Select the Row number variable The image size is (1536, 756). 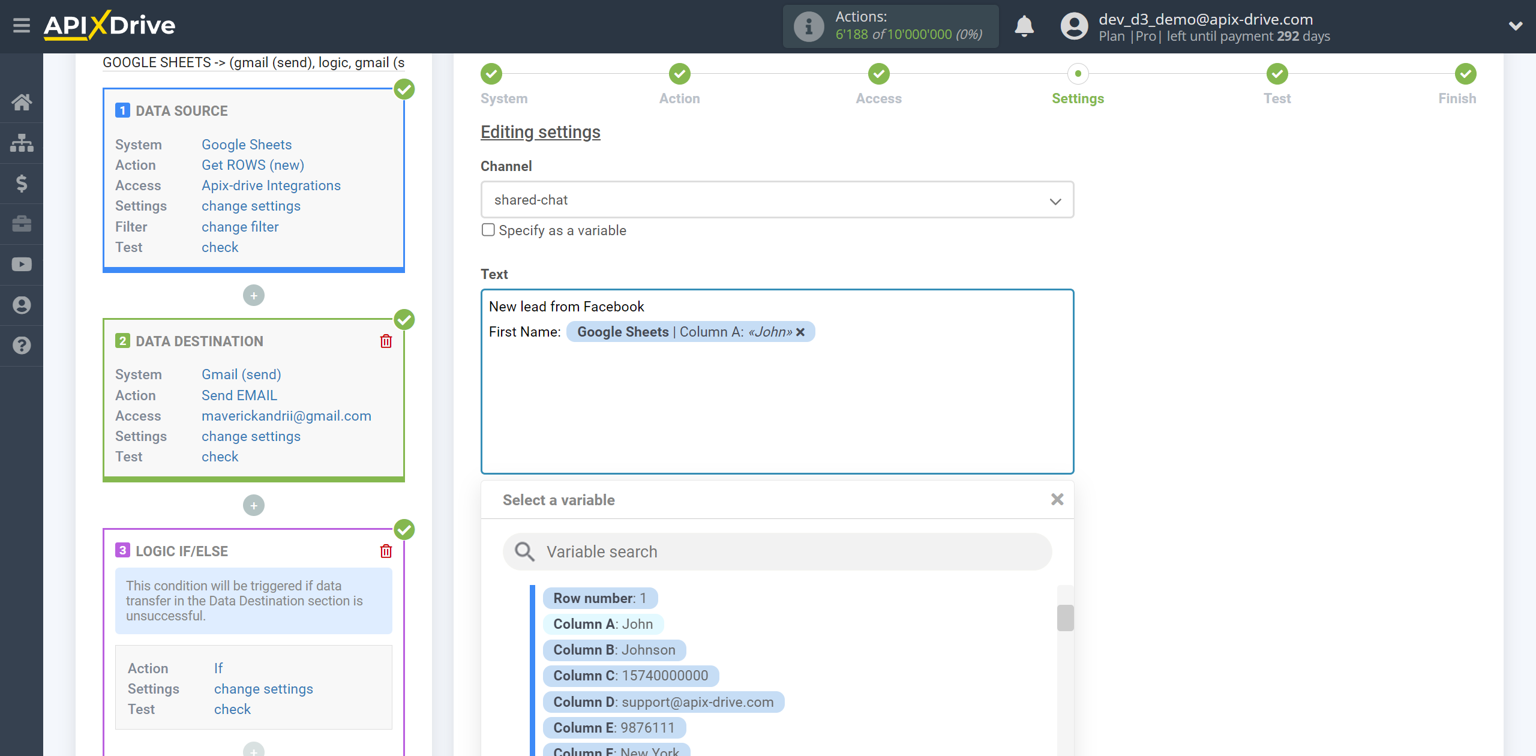(x=600, y=598)
